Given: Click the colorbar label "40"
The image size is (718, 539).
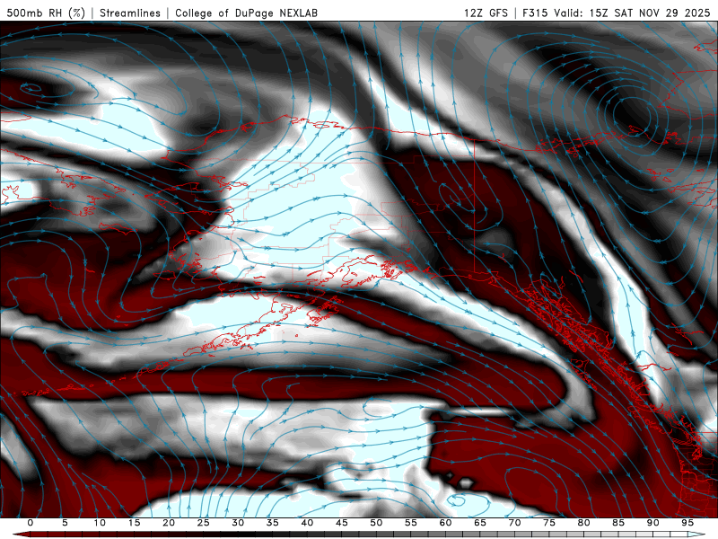Looking at the screenshot, I should pos(307,523).
